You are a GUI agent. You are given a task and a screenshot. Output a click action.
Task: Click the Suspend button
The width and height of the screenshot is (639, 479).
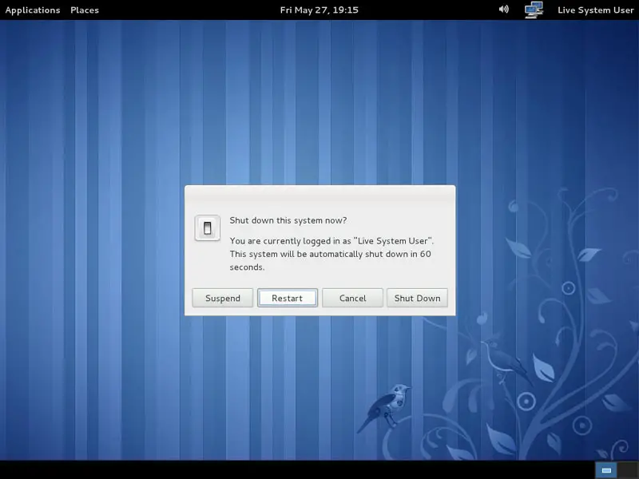point(223,298)
